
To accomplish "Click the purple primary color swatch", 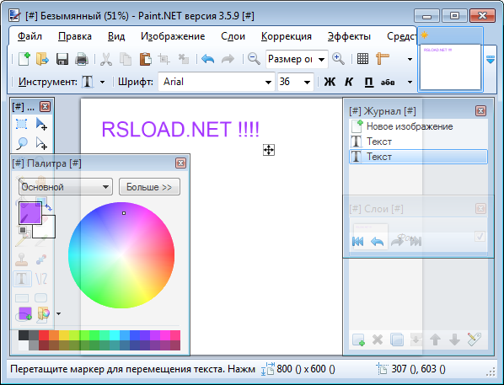I will tap(29, 213).
